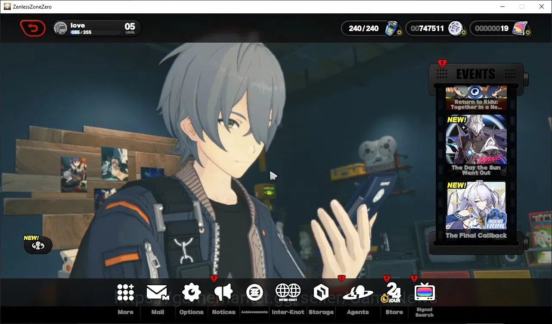Open the Options gear icon
Viewport: 552px width, 324px height.
pyautogui.click(x=192, y=292)
